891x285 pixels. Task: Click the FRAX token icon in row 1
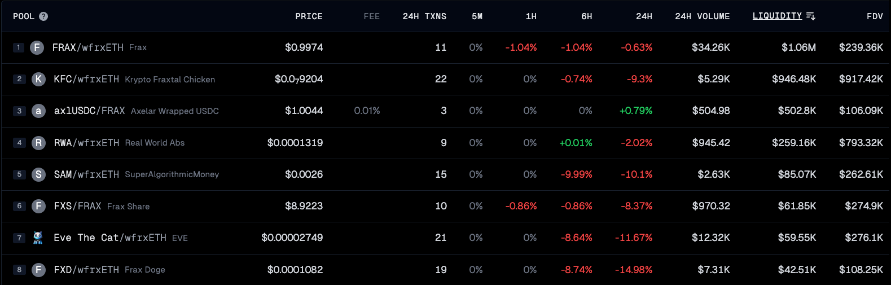tap(37, 47)
